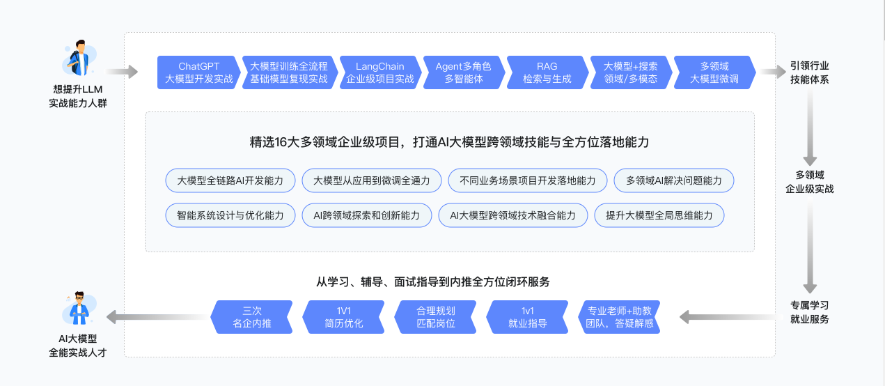Viewport: 885px width, 386px height.
Task: Open the RAG 检索与生成 step
Action: [547, 72]
